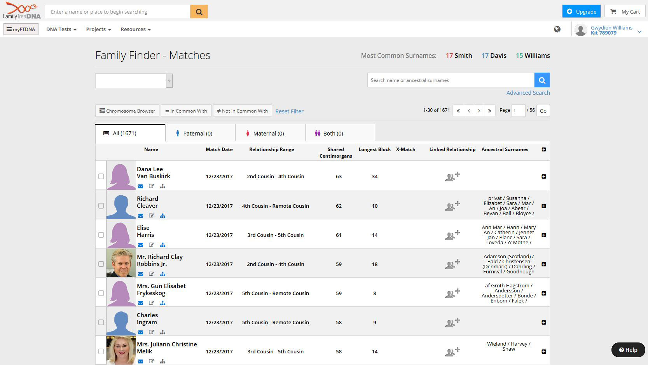Image resolution: width=648 pixels, height=365 pixels.
Task: Expand the empty filter combo box
Action: point(169,81)
